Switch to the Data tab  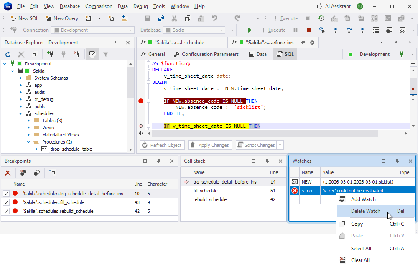(x=258, y=54)
